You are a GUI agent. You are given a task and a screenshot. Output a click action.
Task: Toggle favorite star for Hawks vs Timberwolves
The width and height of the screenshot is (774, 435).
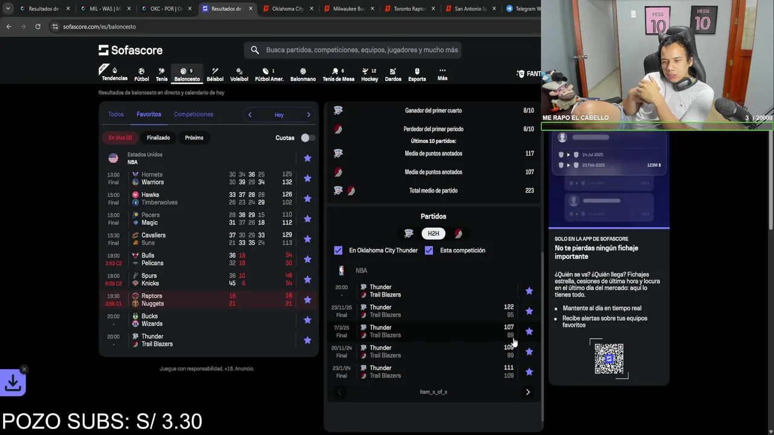[307, 198]
